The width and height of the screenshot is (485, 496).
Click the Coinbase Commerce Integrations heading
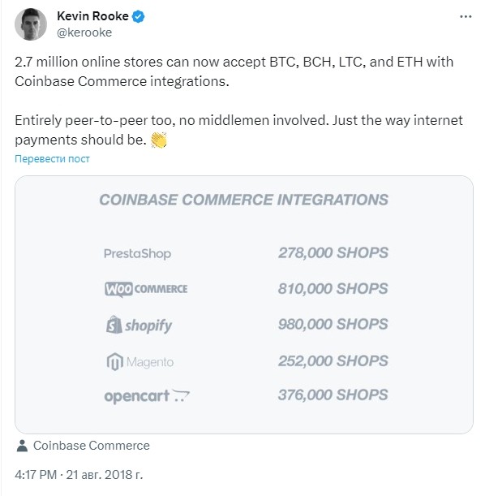tap(244, 200)
